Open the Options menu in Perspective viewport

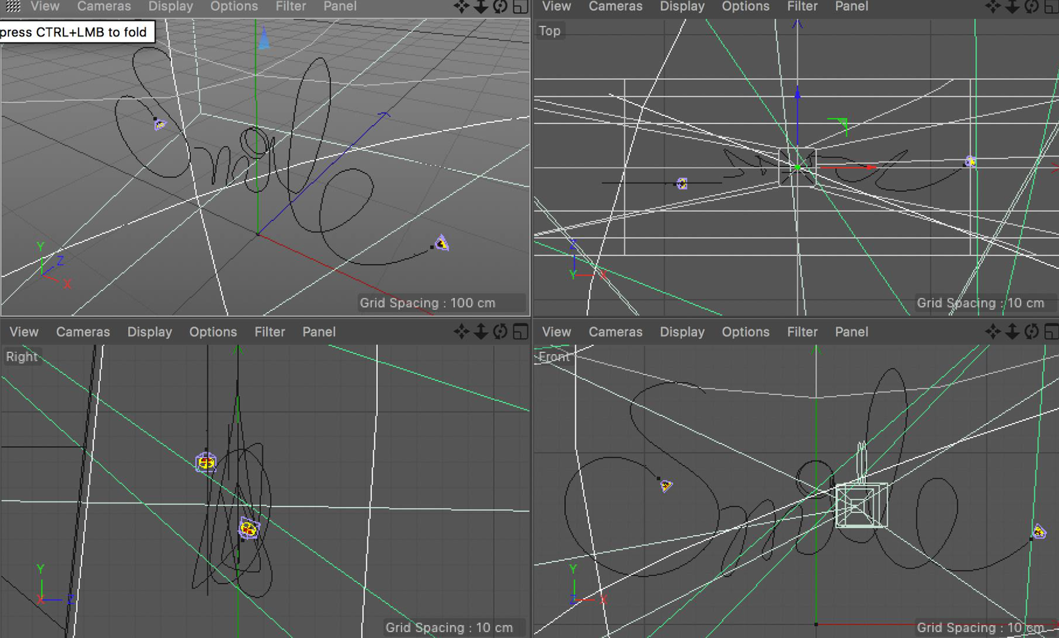(234, 7)
